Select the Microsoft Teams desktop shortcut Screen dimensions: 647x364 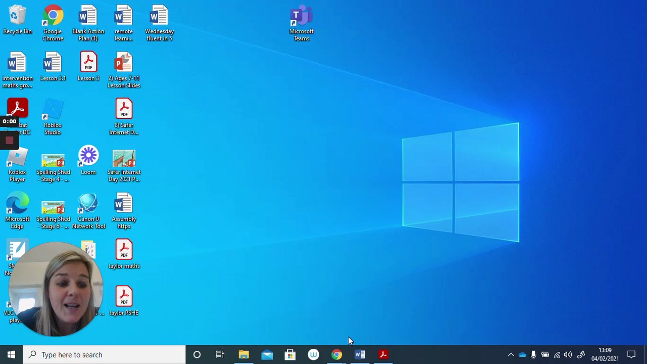(x=302, y=23)
